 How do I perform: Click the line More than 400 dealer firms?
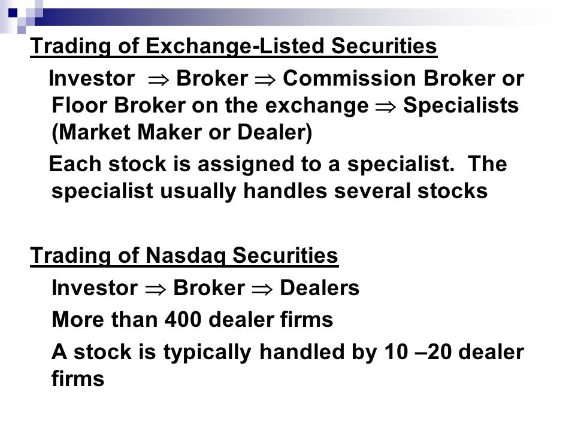(x=192, y=319)
